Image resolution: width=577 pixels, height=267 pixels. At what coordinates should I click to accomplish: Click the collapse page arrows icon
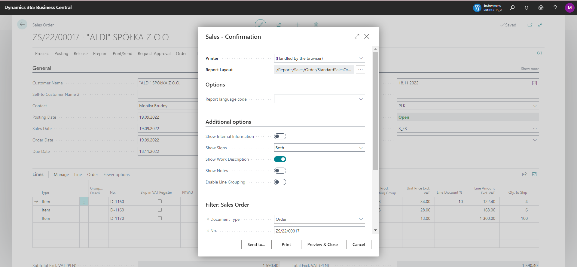540,25
